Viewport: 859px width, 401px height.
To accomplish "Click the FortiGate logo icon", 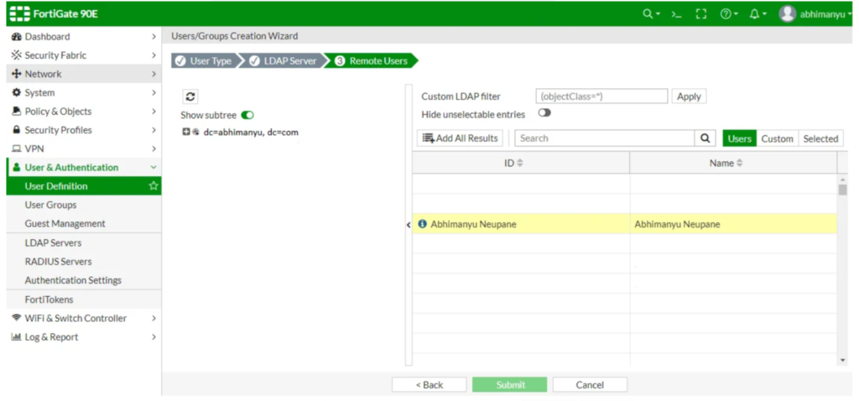I will (19, 13).
